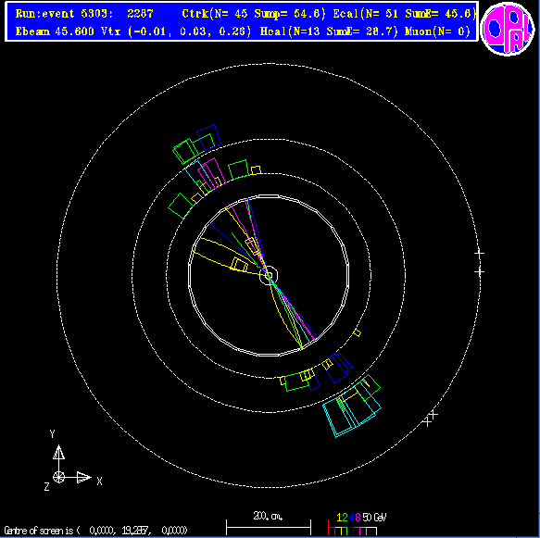Click the magenta calorimeter cluster box
540x538 pixels.
[x=212, y=173]
